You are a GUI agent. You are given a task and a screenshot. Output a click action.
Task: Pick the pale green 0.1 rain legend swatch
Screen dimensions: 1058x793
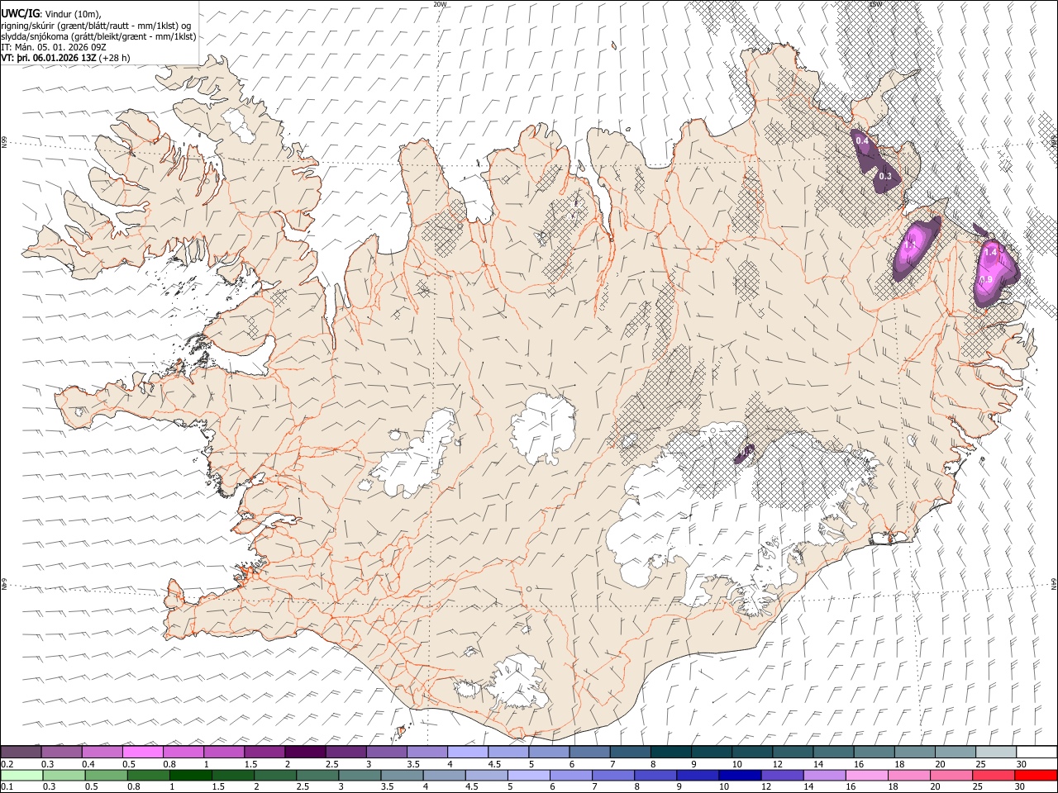[x=21, y=776]
